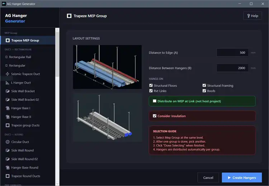
Task: Click the Side Wall Round icon
Action: tap(8, 150)
